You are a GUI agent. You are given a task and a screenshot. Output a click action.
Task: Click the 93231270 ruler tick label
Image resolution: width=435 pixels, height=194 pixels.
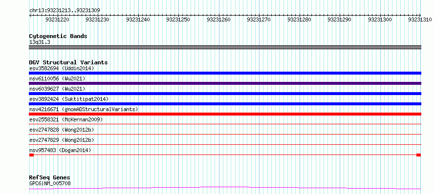click(259, 19)
